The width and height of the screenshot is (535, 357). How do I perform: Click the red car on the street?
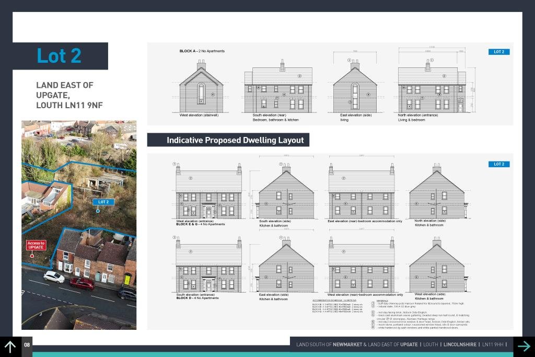(x=83, y=283)
